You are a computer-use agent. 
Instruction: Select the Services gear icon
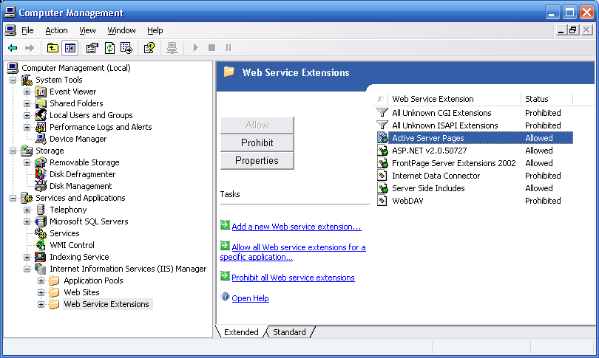(41, 233)
